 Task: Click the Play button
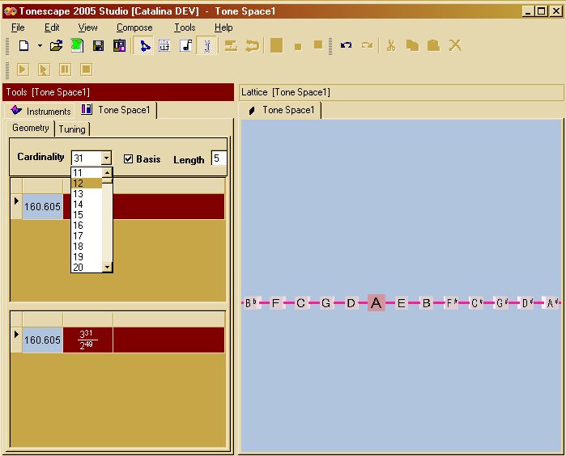click(x=23, y=70)
